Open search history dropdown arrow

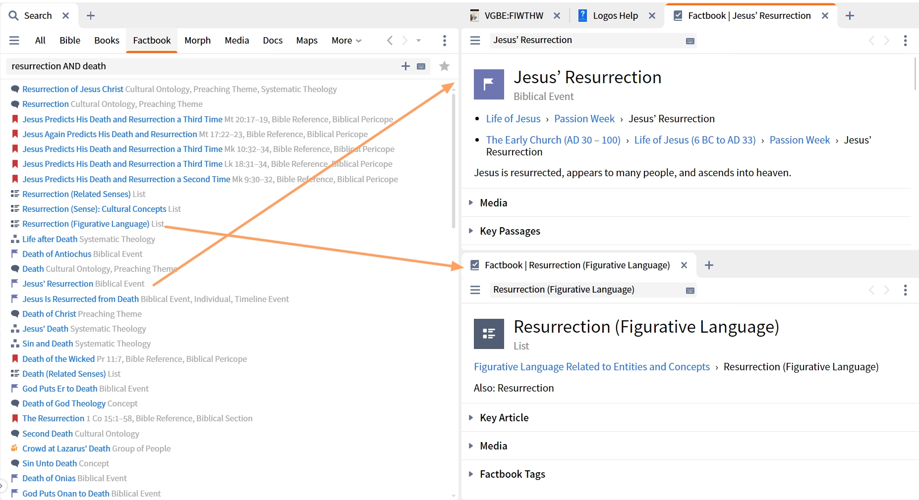(x=419, y=41)
